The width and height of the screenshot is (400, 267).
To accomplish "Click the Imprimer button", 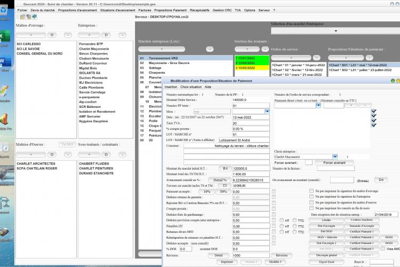I will (227, 262).
